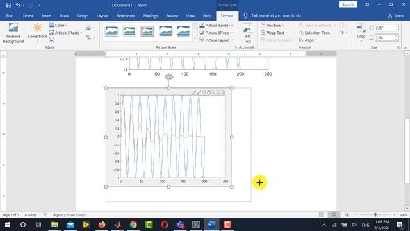The width and height of the screenshot is (410, 231).
Task: Switch to the View tab
Action: tap(190, 15)
